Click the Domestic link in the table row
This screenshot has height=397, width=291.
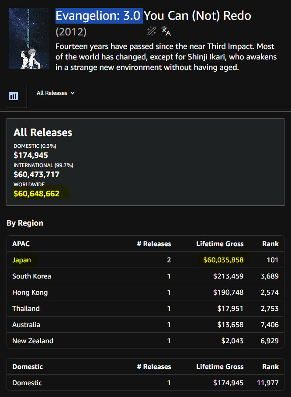(x=27, y=383)
